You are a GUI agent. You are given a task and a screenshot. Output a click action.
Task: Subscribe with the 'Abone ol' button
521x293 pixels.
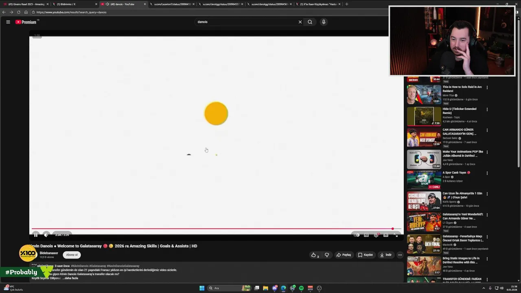click(72, 255)
